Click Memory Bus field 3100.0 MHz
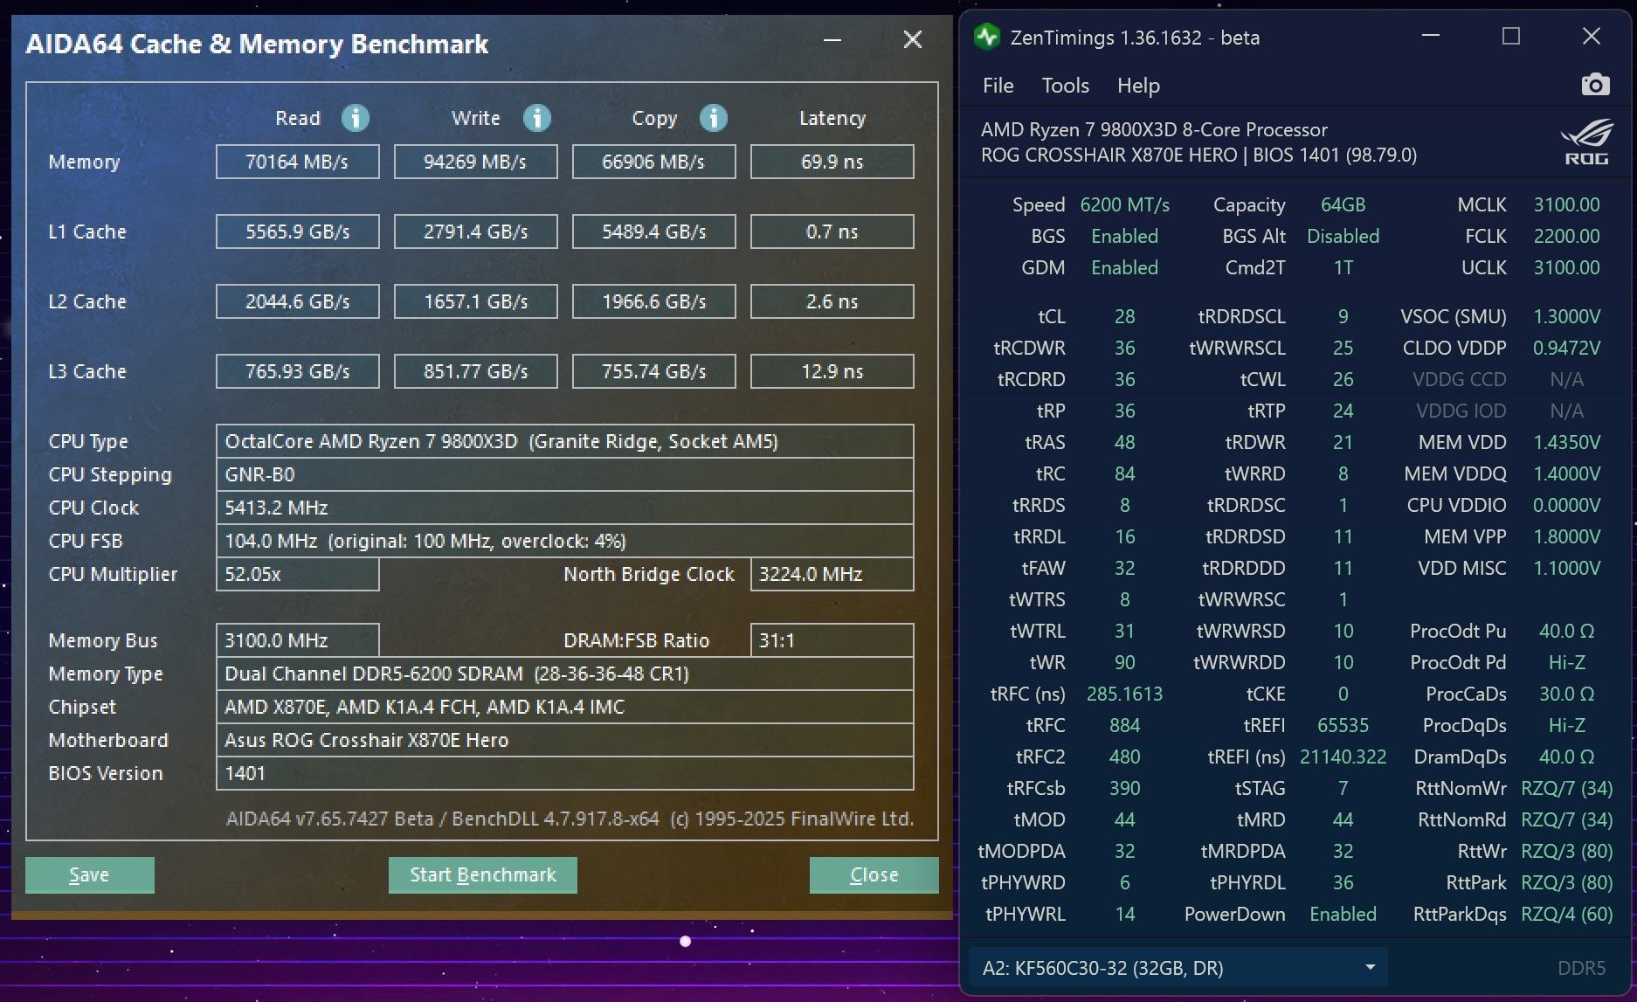 click(x=298, y=640)
